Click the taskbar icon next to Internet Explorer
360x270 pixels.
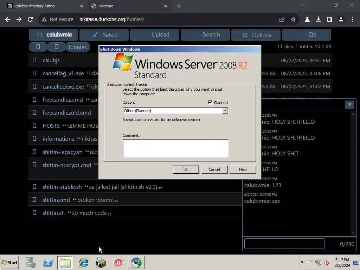101,262
